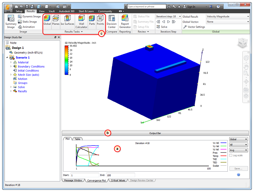Switch to the Setup ribbon tab
This screenshot has width=254, height=192.
pos(19,11)
